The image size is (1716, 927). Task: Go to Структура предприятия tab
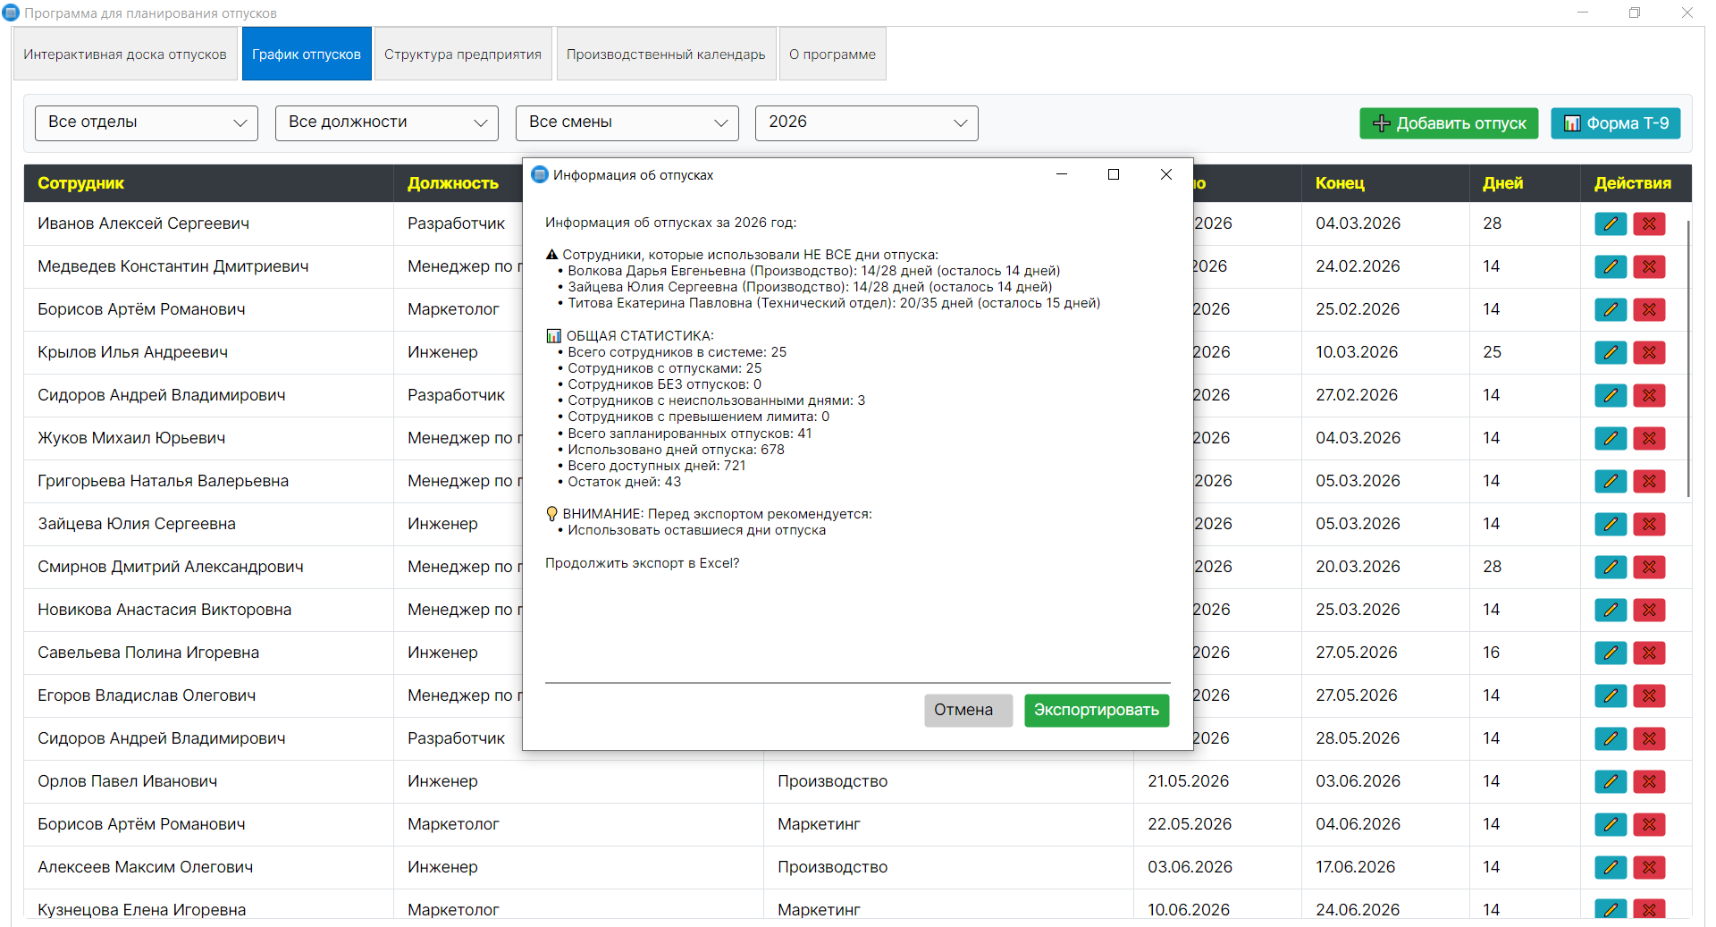[x=463, y=55]
